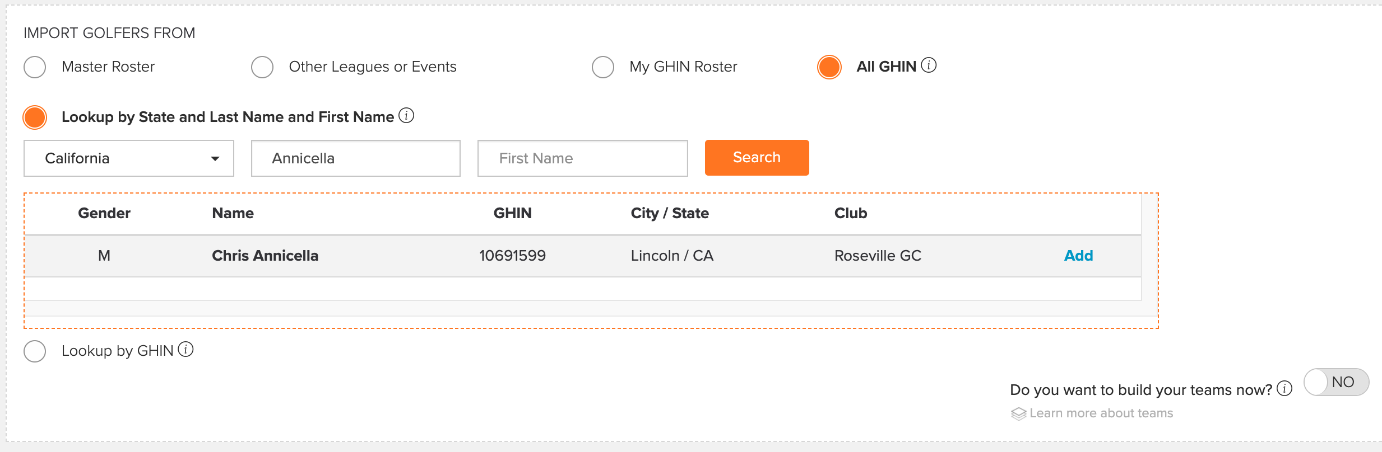This screenshot has height=452, width=1382.
Task: Select the My GHIN Roster option
Action: click(603, 67)
